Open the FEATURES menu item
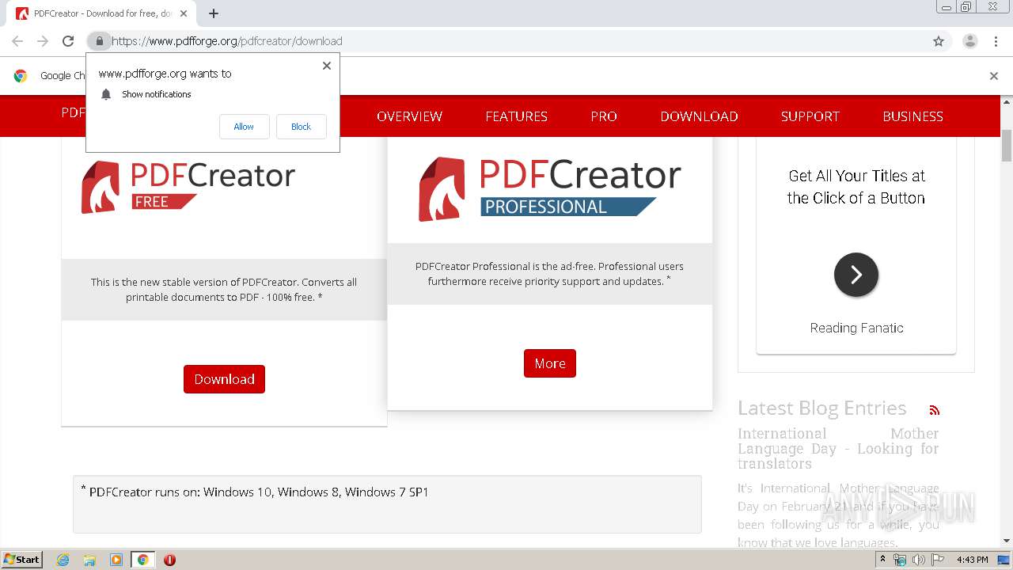This screenshot has width=1013, height=570. (516, 116)
